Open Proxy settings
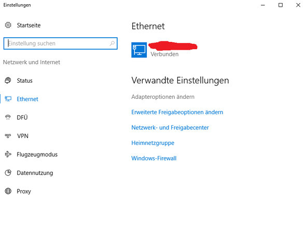The height and width of the screenshot is (241, 306). [x=24, y=191]
